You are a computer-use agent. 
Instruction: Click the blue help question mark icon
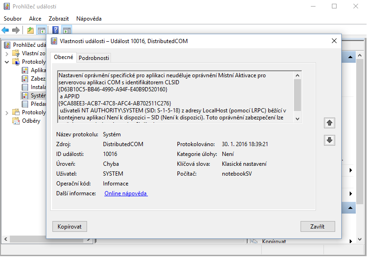(x=55, y=30)
